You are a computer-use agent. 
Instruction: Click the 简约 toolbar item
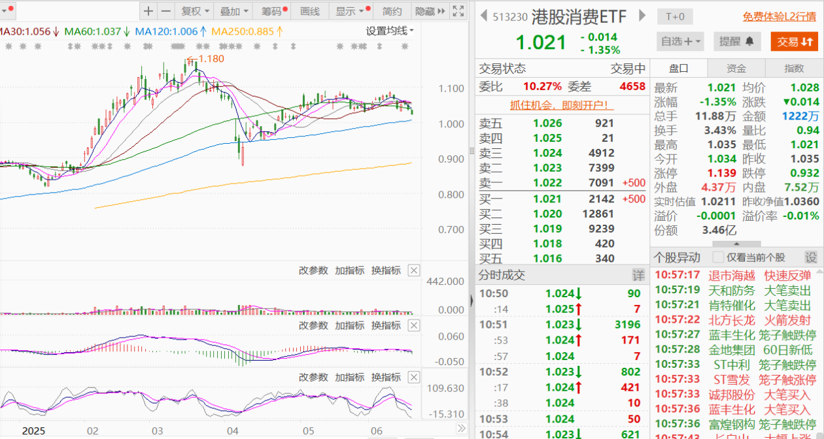(x=392, y=10)
